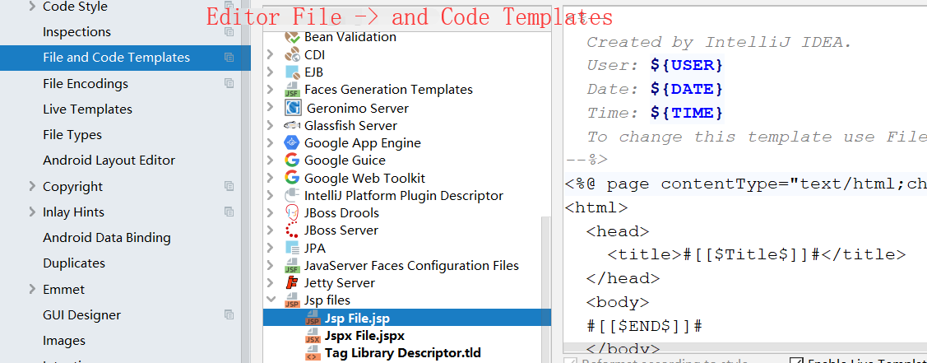This screenshot has height=363, width=927.
Task: Expand the Jetty Server template group
Action: tap(271, 282)
